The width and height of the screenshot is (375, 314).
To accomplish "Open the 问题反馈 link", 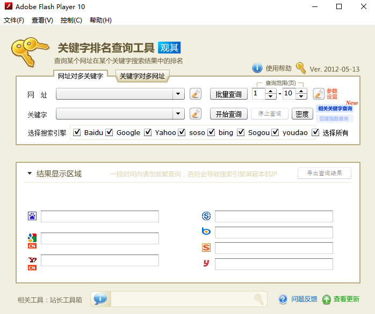I will (x=304, y=299).
